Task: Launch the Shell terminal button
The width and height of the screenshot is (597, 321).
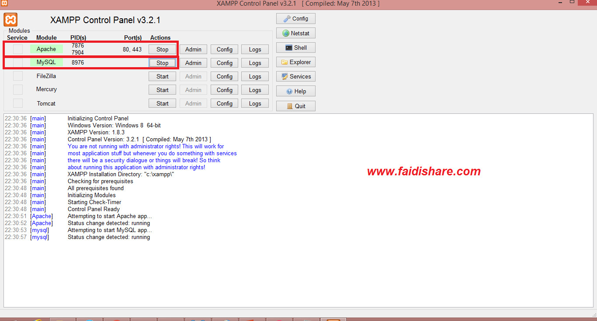Action: pos(296,48)
